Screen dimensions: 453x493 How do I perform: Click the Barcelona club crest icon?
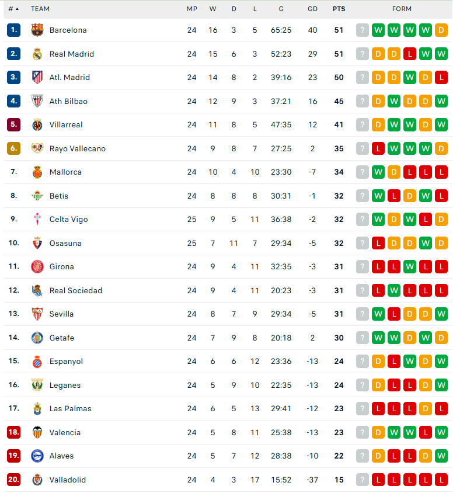click(37, 30)
